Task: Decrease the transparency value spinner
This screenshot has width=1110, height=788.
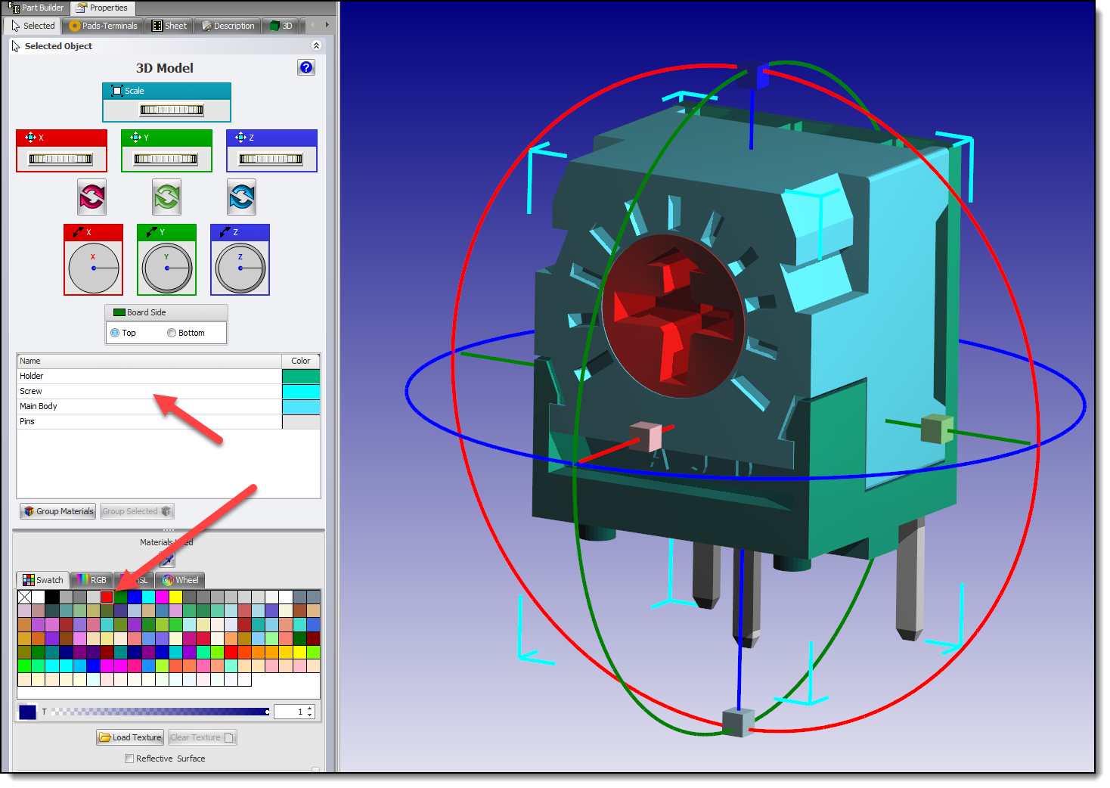Action: pyautogui.click(x=310, y=715)
